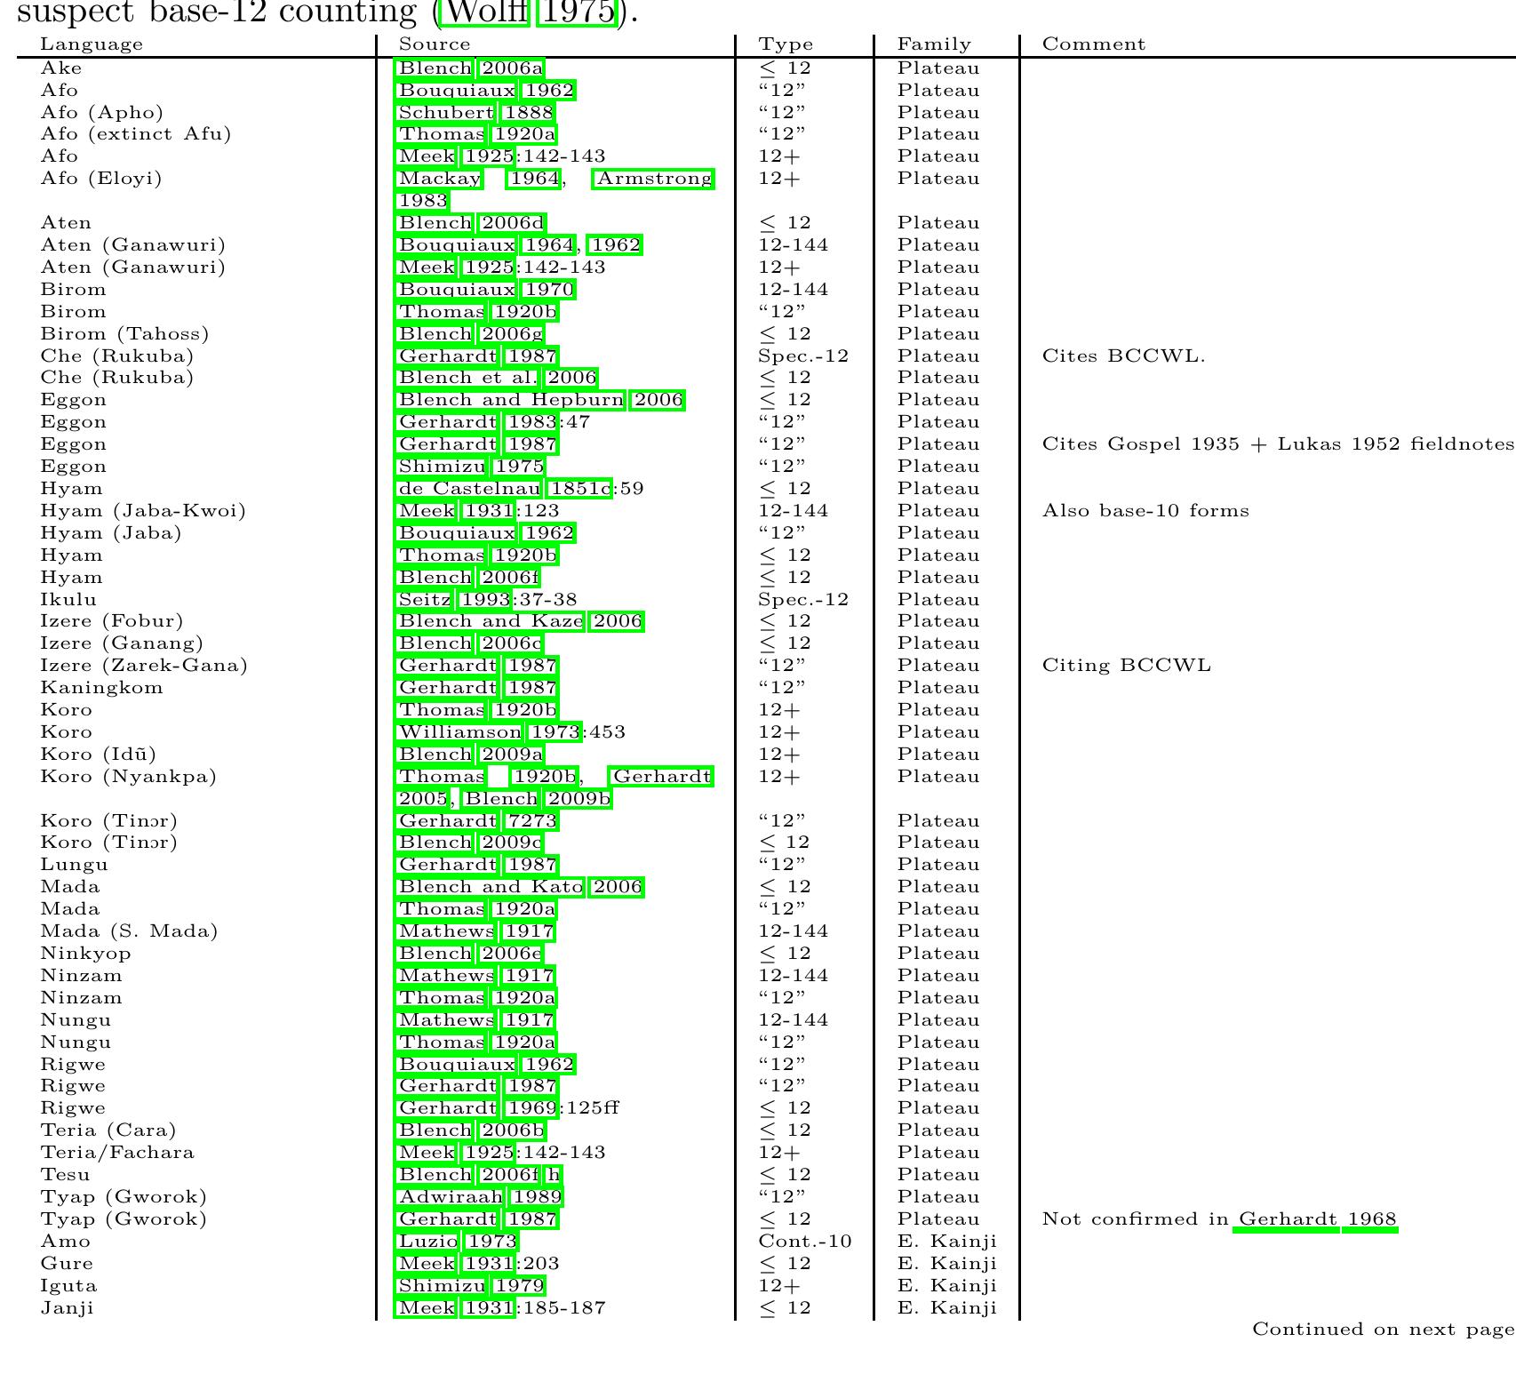Follow the Blench 2006a citation for Ake

tap(470, 68)
